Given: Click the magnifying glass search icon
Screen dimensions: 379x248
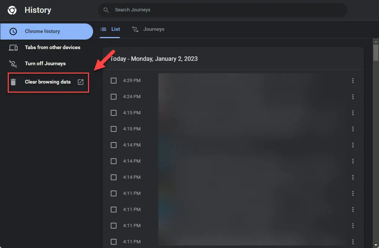Looking at the screenshot, I should coord(106,10).
